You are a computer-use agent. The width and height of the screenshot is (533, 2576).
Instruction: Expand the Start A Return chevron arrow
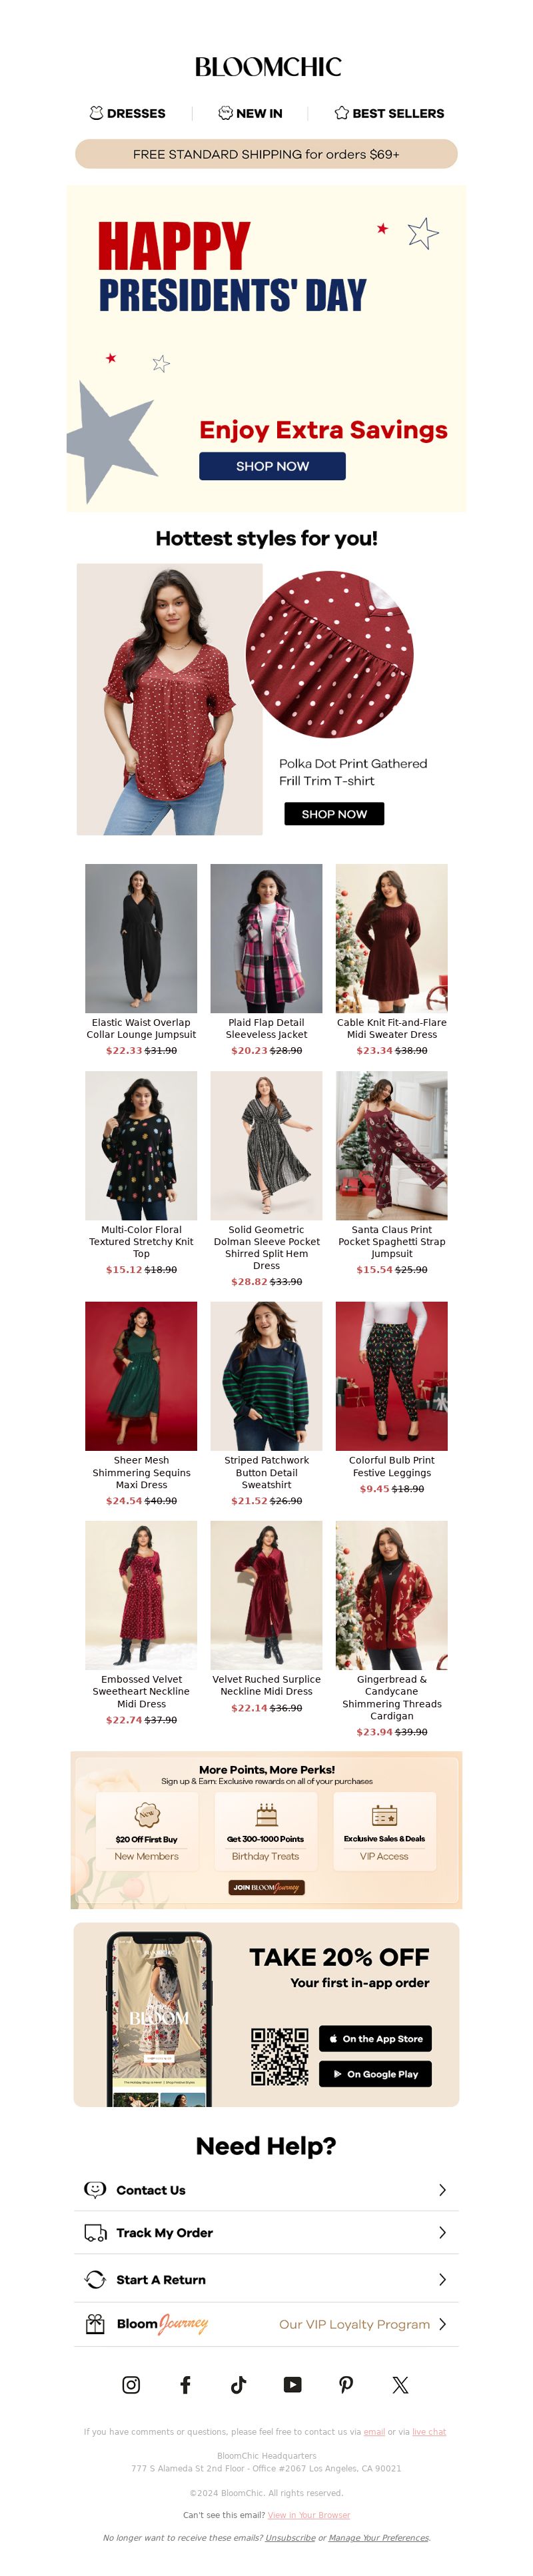pos(442,2279)
